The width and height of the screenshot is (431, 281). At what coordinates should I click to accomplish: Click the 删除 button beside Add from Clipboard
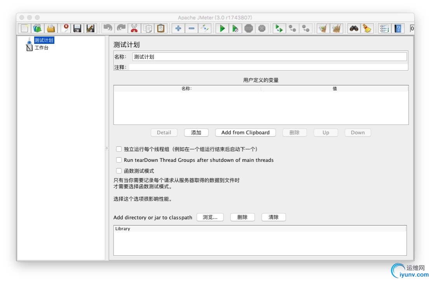[294, 132]
